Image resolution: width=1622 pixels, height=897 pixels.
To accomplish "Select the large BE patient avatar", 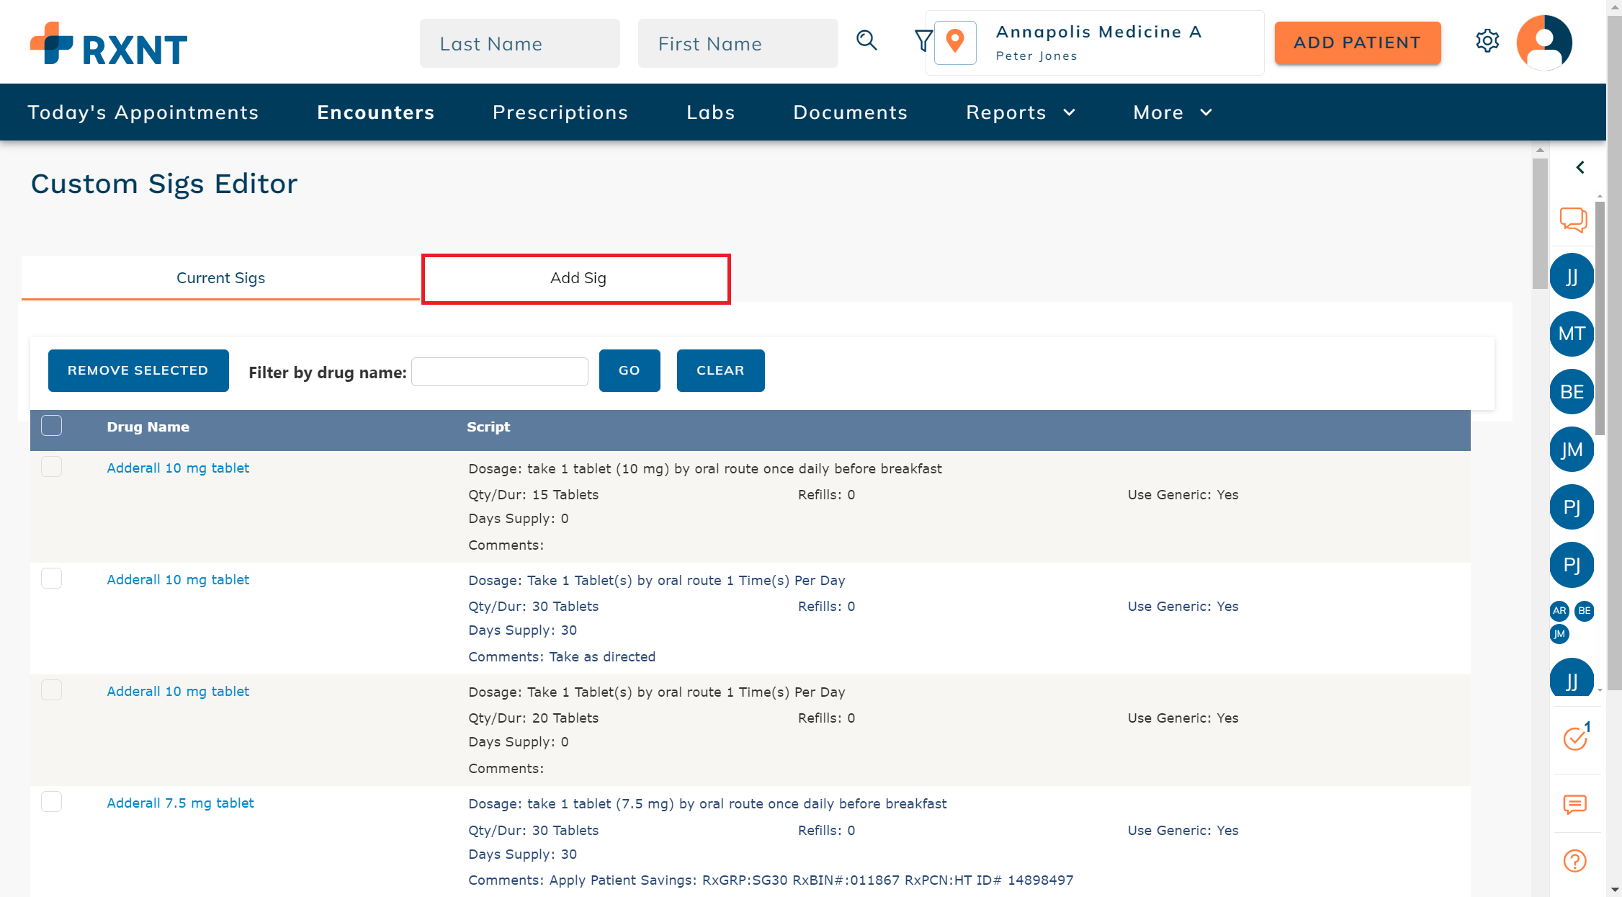I will pyautogui.click(x=1572, y=392).
